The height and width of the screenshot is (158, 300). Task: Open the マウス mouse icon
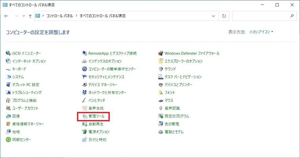[x=161, y=100]
